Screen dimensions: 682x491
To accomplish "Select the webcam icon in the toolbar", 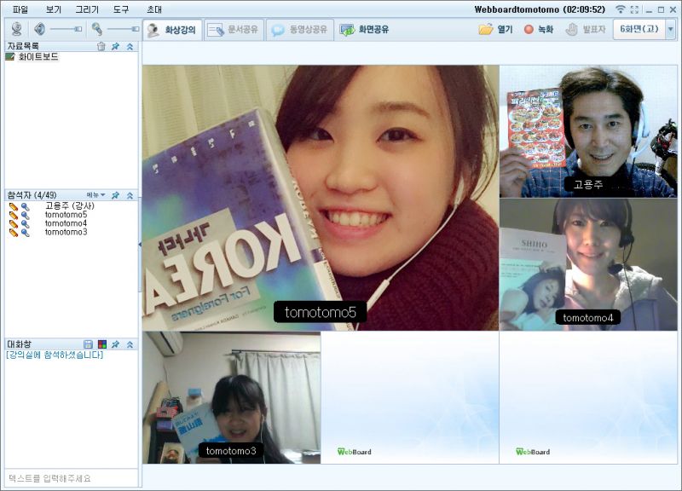I will click(18, 28).
